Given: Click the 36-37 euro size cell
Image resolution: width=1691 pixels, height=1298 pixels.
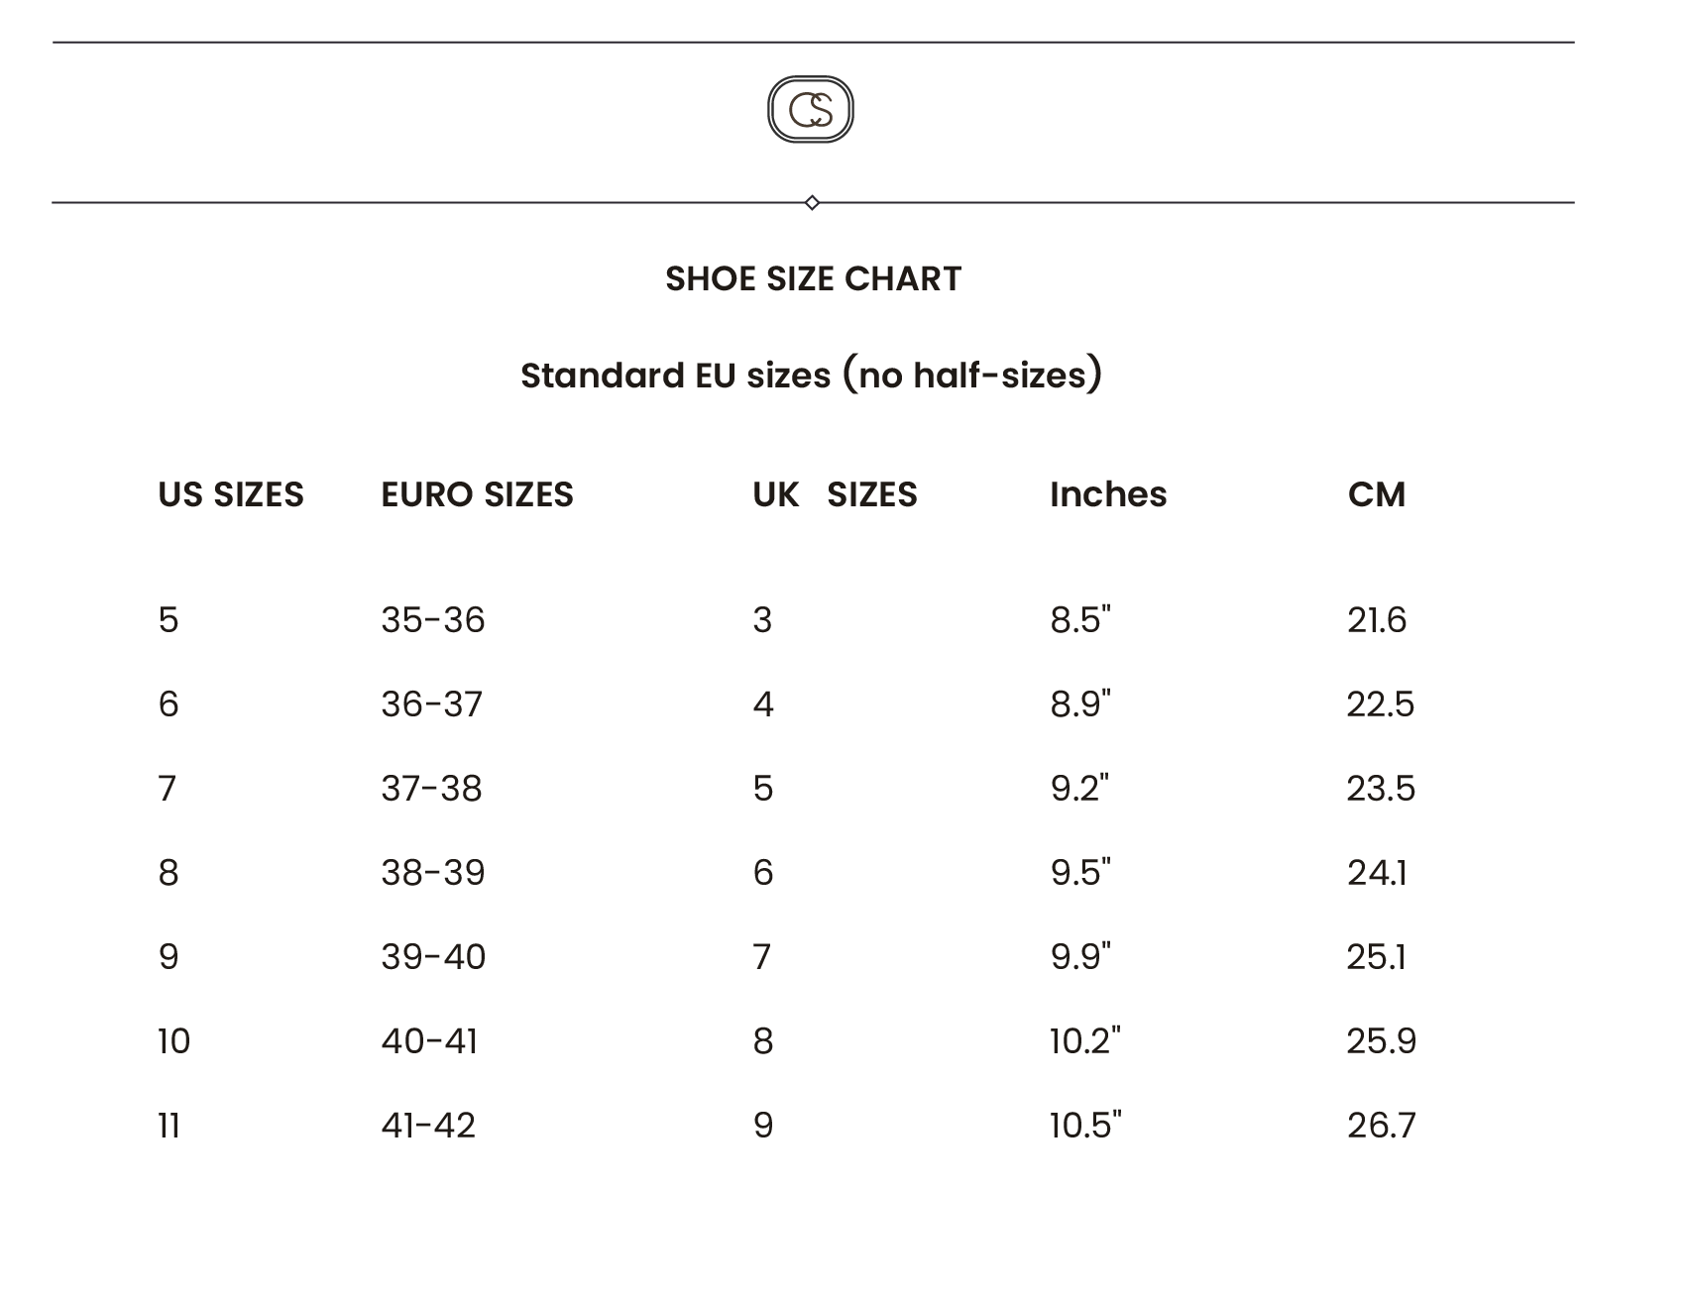Looking at the screenshot, I should tap(432, 704).
